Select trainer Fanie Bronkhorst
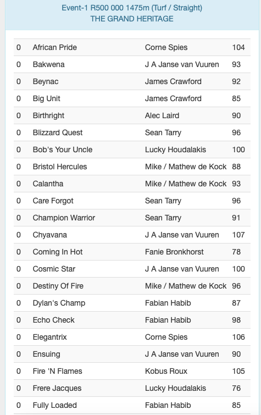 pyautogui.click(x=174, y=252)
